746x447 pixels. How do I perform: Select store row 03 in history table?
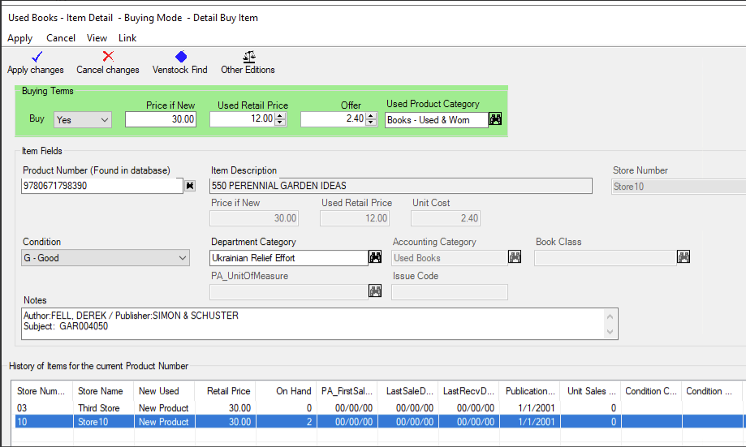379,408
